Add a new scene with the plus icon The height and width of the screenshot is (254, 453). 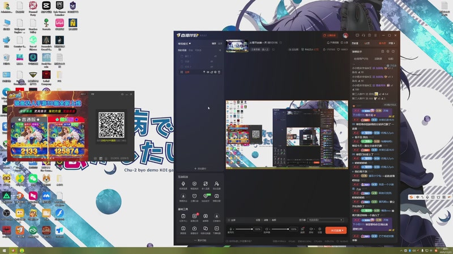point(220,50)
